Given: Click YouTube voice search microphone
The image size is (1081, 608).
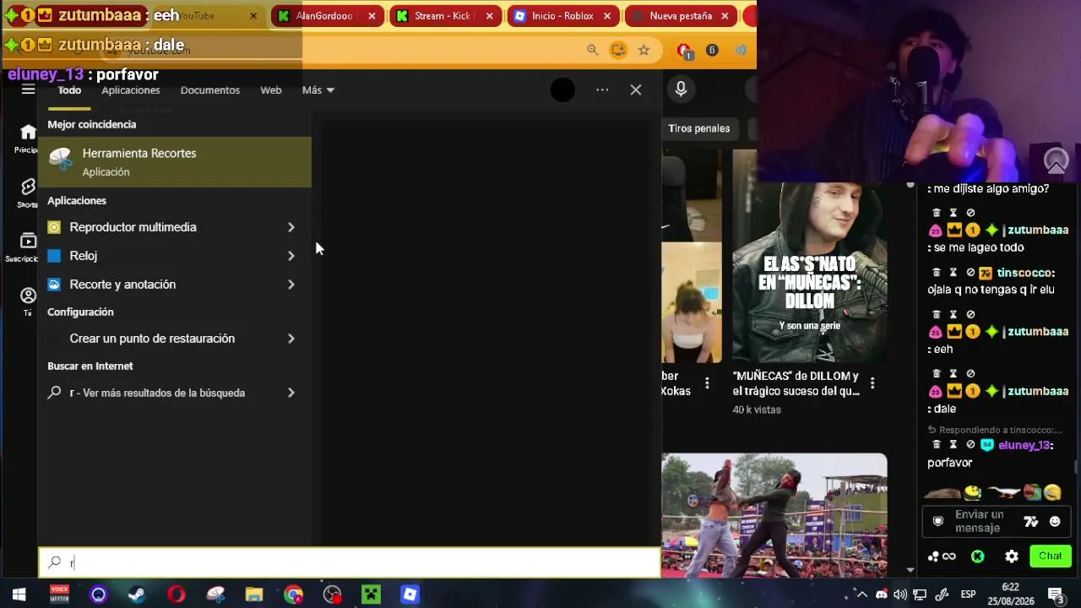Looking at the screenshot, I should click(x=681, y=90).
